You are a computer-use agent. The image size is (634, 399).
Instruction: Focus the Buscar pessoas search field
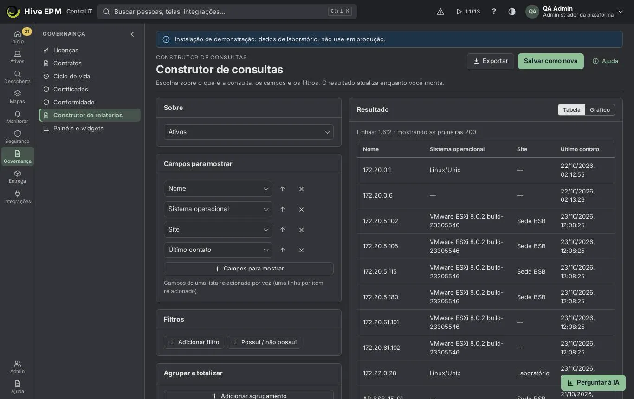pos(227,12)
